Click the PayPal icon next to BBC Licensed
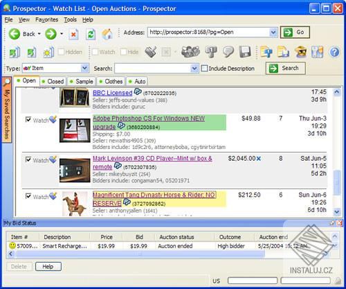This screenshot has height=289, width=346. tap(138, 91)
